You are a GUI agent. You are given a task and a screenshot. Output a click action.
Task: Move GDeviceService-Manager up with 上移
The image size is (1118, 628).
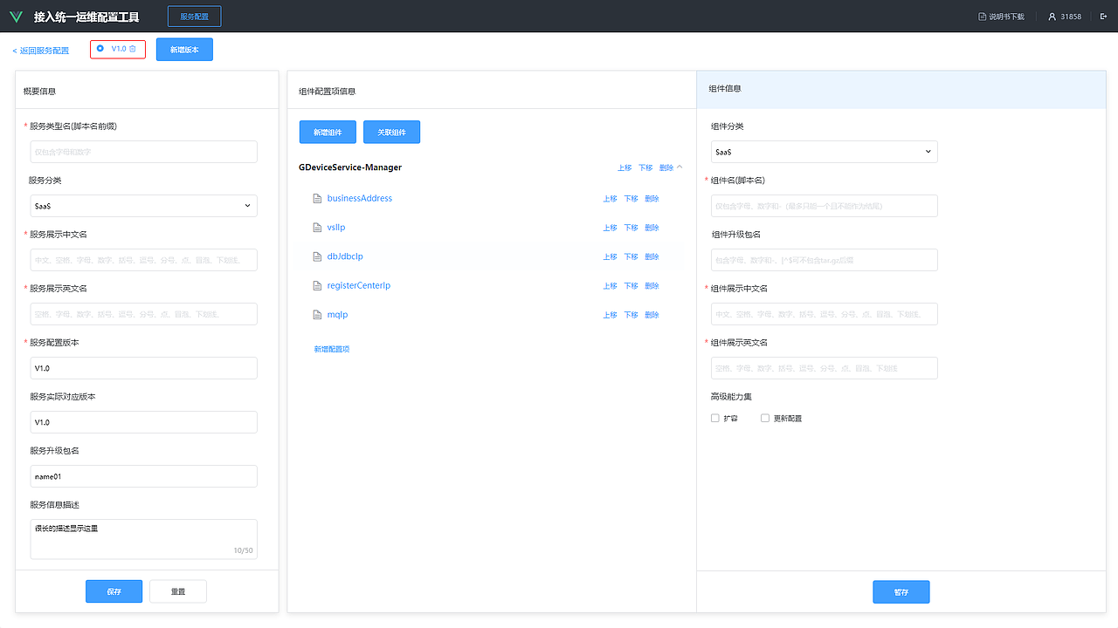[625, 167]
